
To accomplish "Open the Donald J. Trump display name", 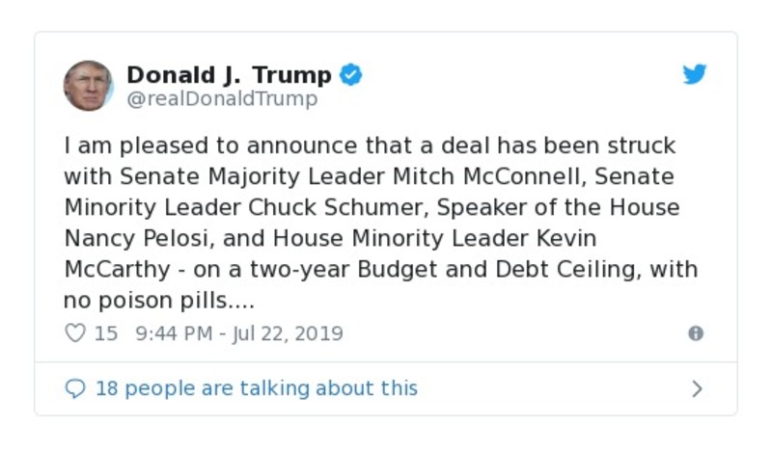I will (229, 74).
